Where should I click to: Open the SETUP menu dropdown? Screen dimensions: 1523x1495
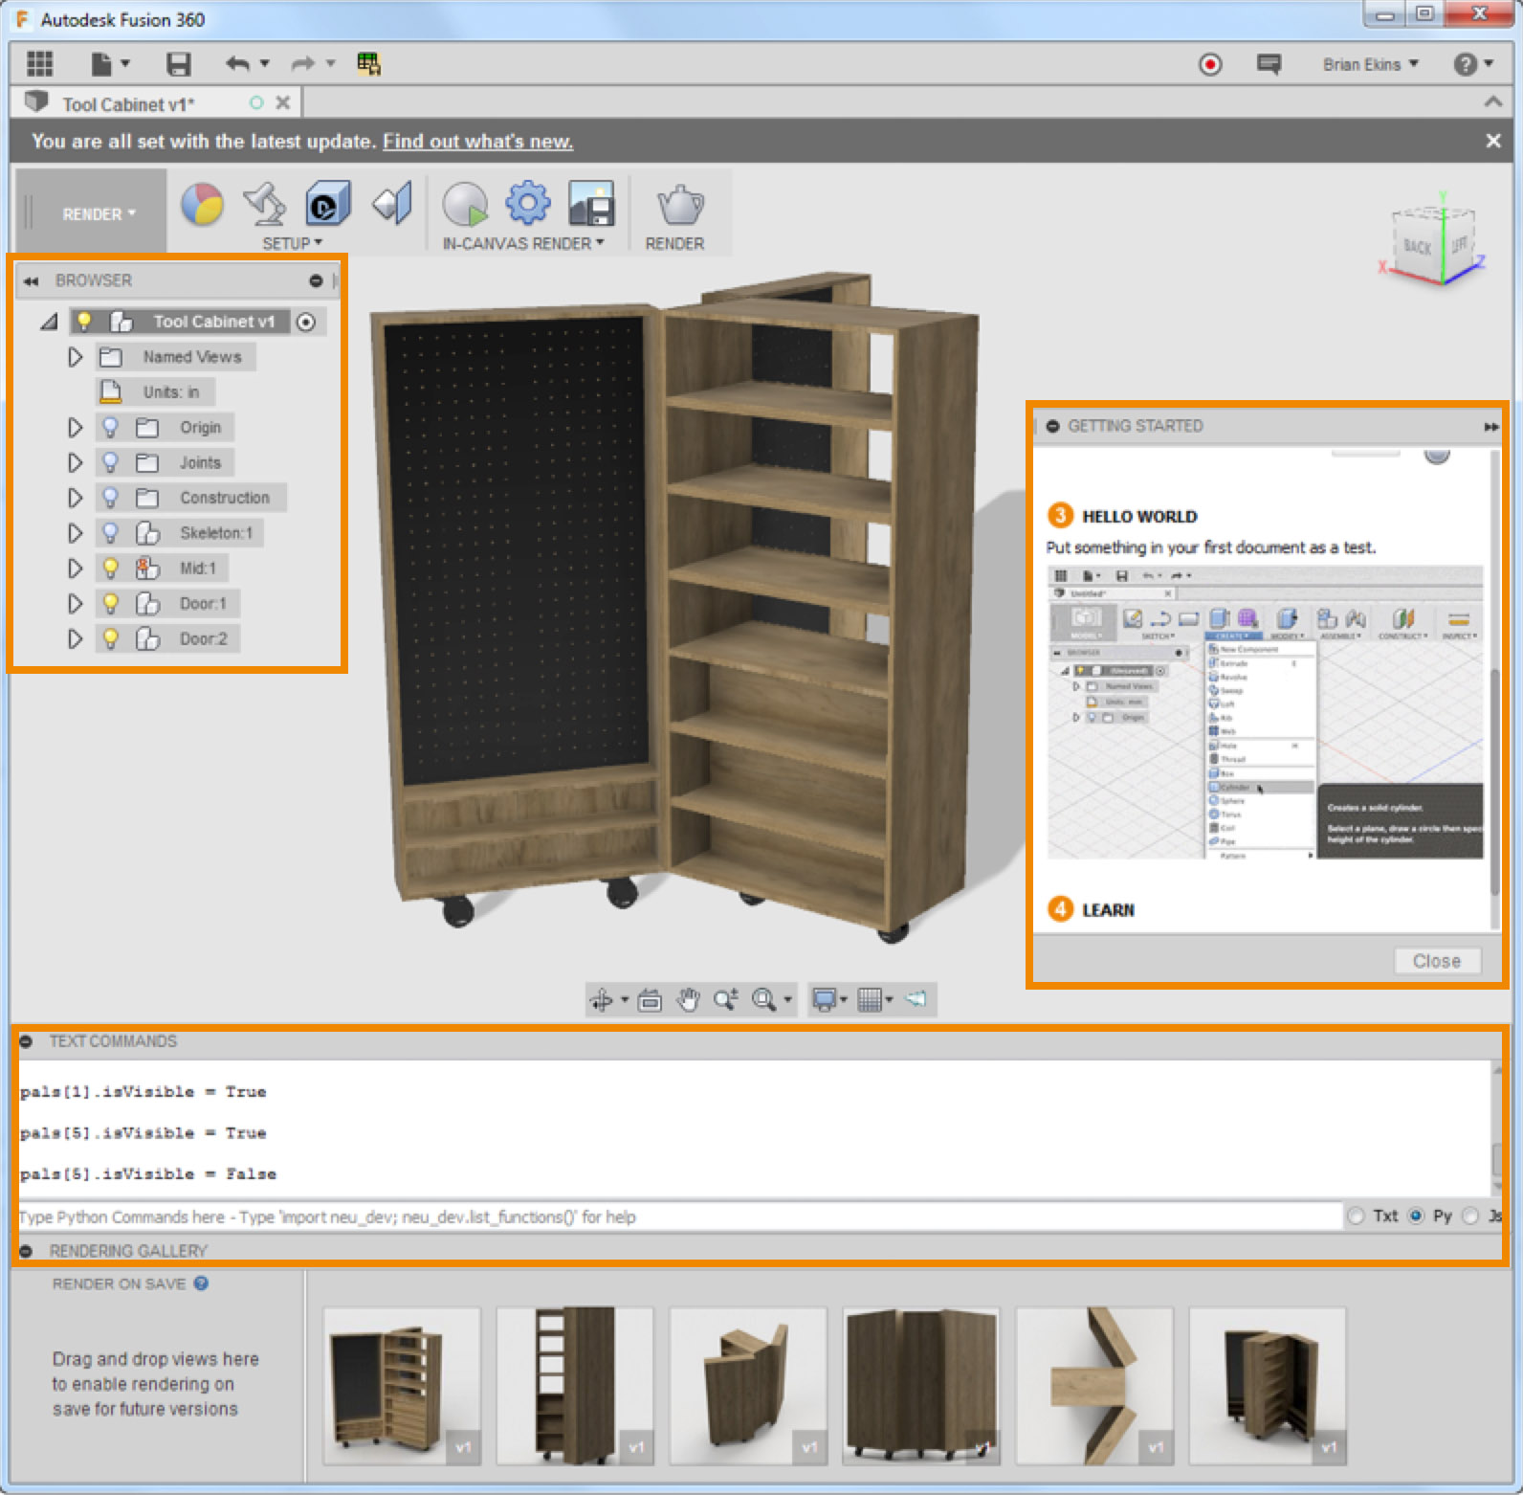(x=292, y=244)
